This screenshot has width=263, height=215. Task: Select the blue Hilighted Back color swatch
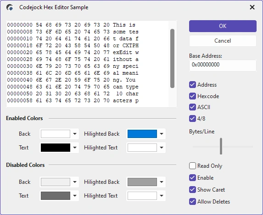pos(142,134)
